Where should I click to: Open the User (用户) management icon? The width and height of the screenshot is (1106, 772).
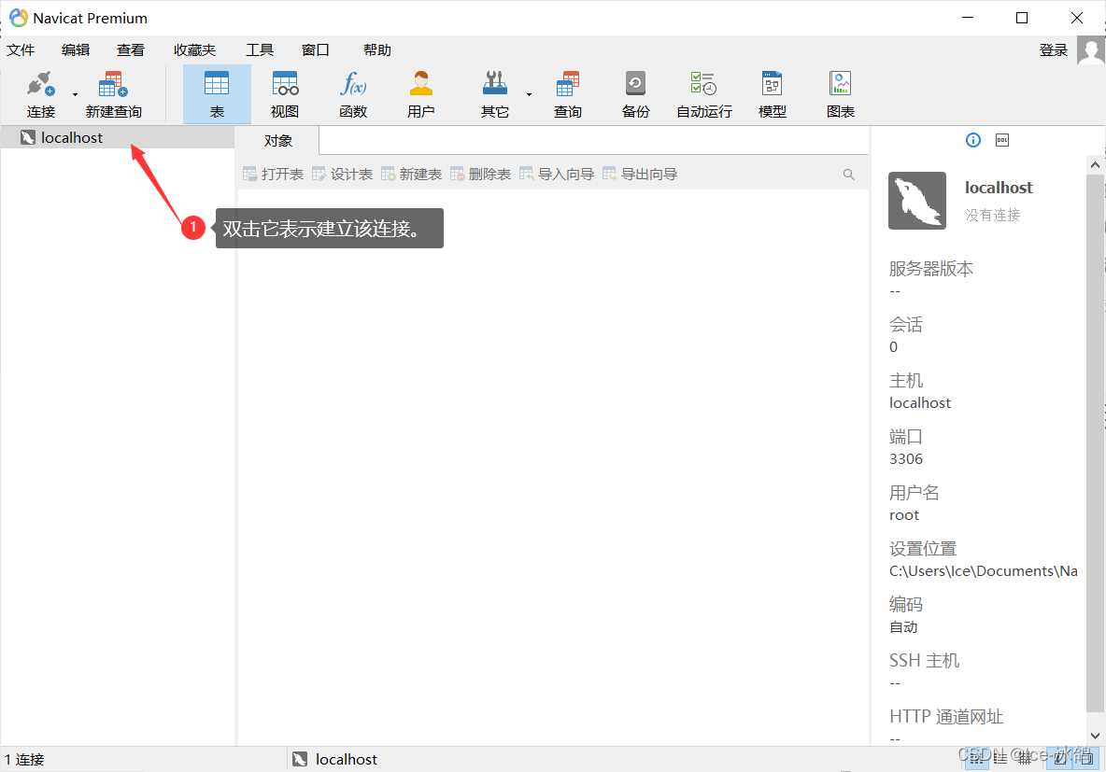pos(420,93)
